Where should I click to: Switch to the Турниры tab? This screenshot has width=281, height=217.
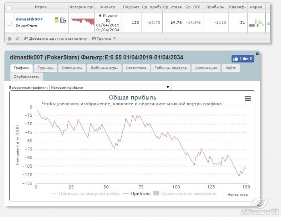pyautogui.click(x=45, y=68)
